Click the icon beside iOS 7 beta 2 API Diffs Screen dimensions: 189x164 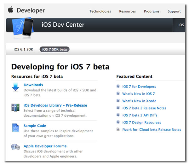118,115
